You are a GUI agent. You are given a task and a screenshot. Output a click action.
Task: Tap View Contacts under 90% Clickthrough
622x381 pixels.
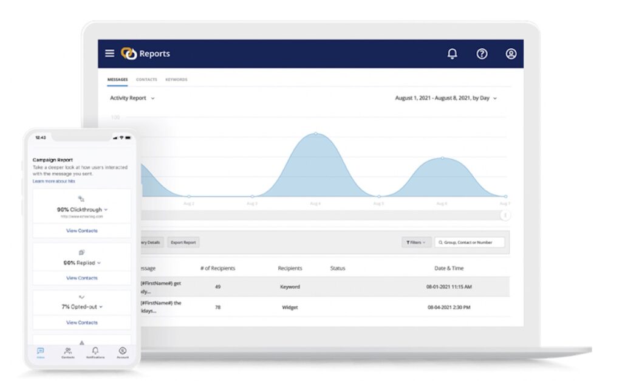coord(82,230)
